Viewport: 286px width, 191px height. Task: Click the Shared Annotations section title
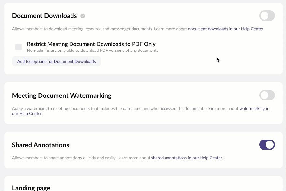pyautogui.click(x=40, y=145)
